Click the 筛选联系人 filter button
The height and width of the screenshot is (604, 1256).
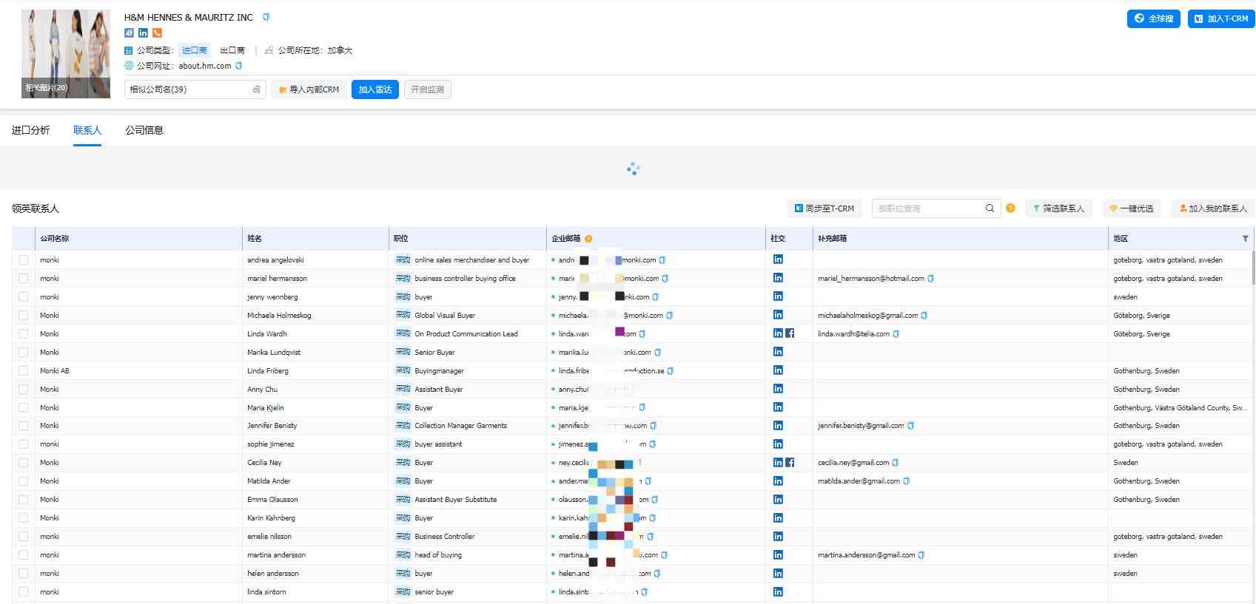pos(1058,208)
